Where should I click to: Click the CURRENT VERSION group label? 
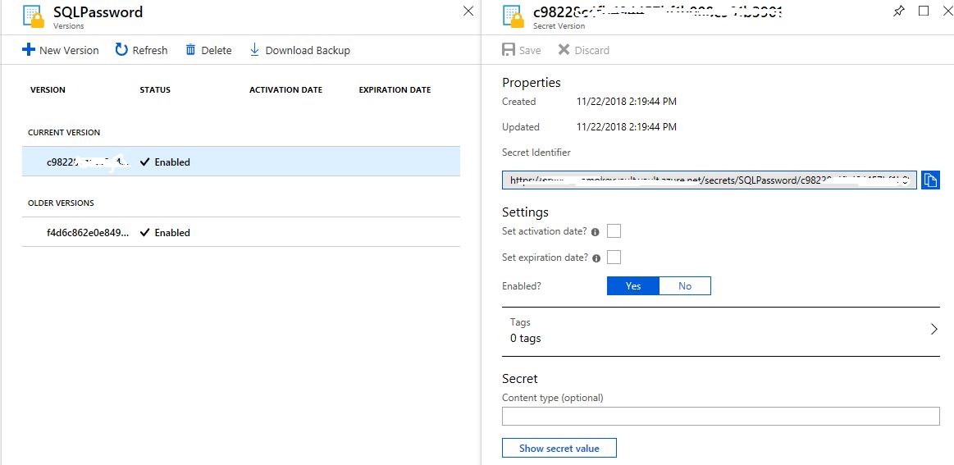coord(64,132)
